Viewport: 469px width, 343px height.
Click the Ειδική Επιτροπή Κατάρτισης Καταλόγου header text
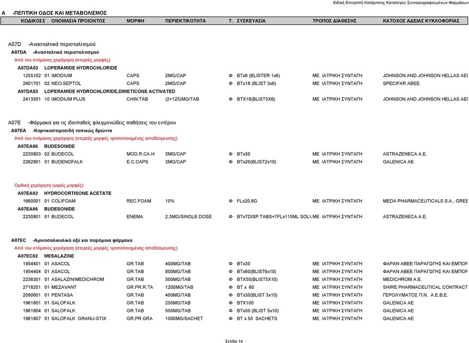pos(401,2)
